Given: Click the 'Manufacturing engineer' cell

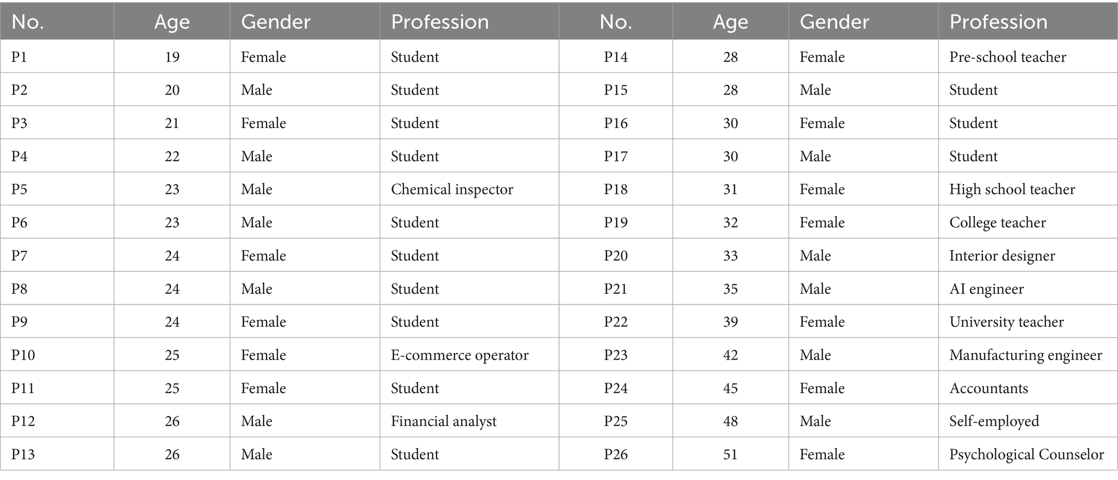Looking at the screenshot, I should [x=1026, y=355].
